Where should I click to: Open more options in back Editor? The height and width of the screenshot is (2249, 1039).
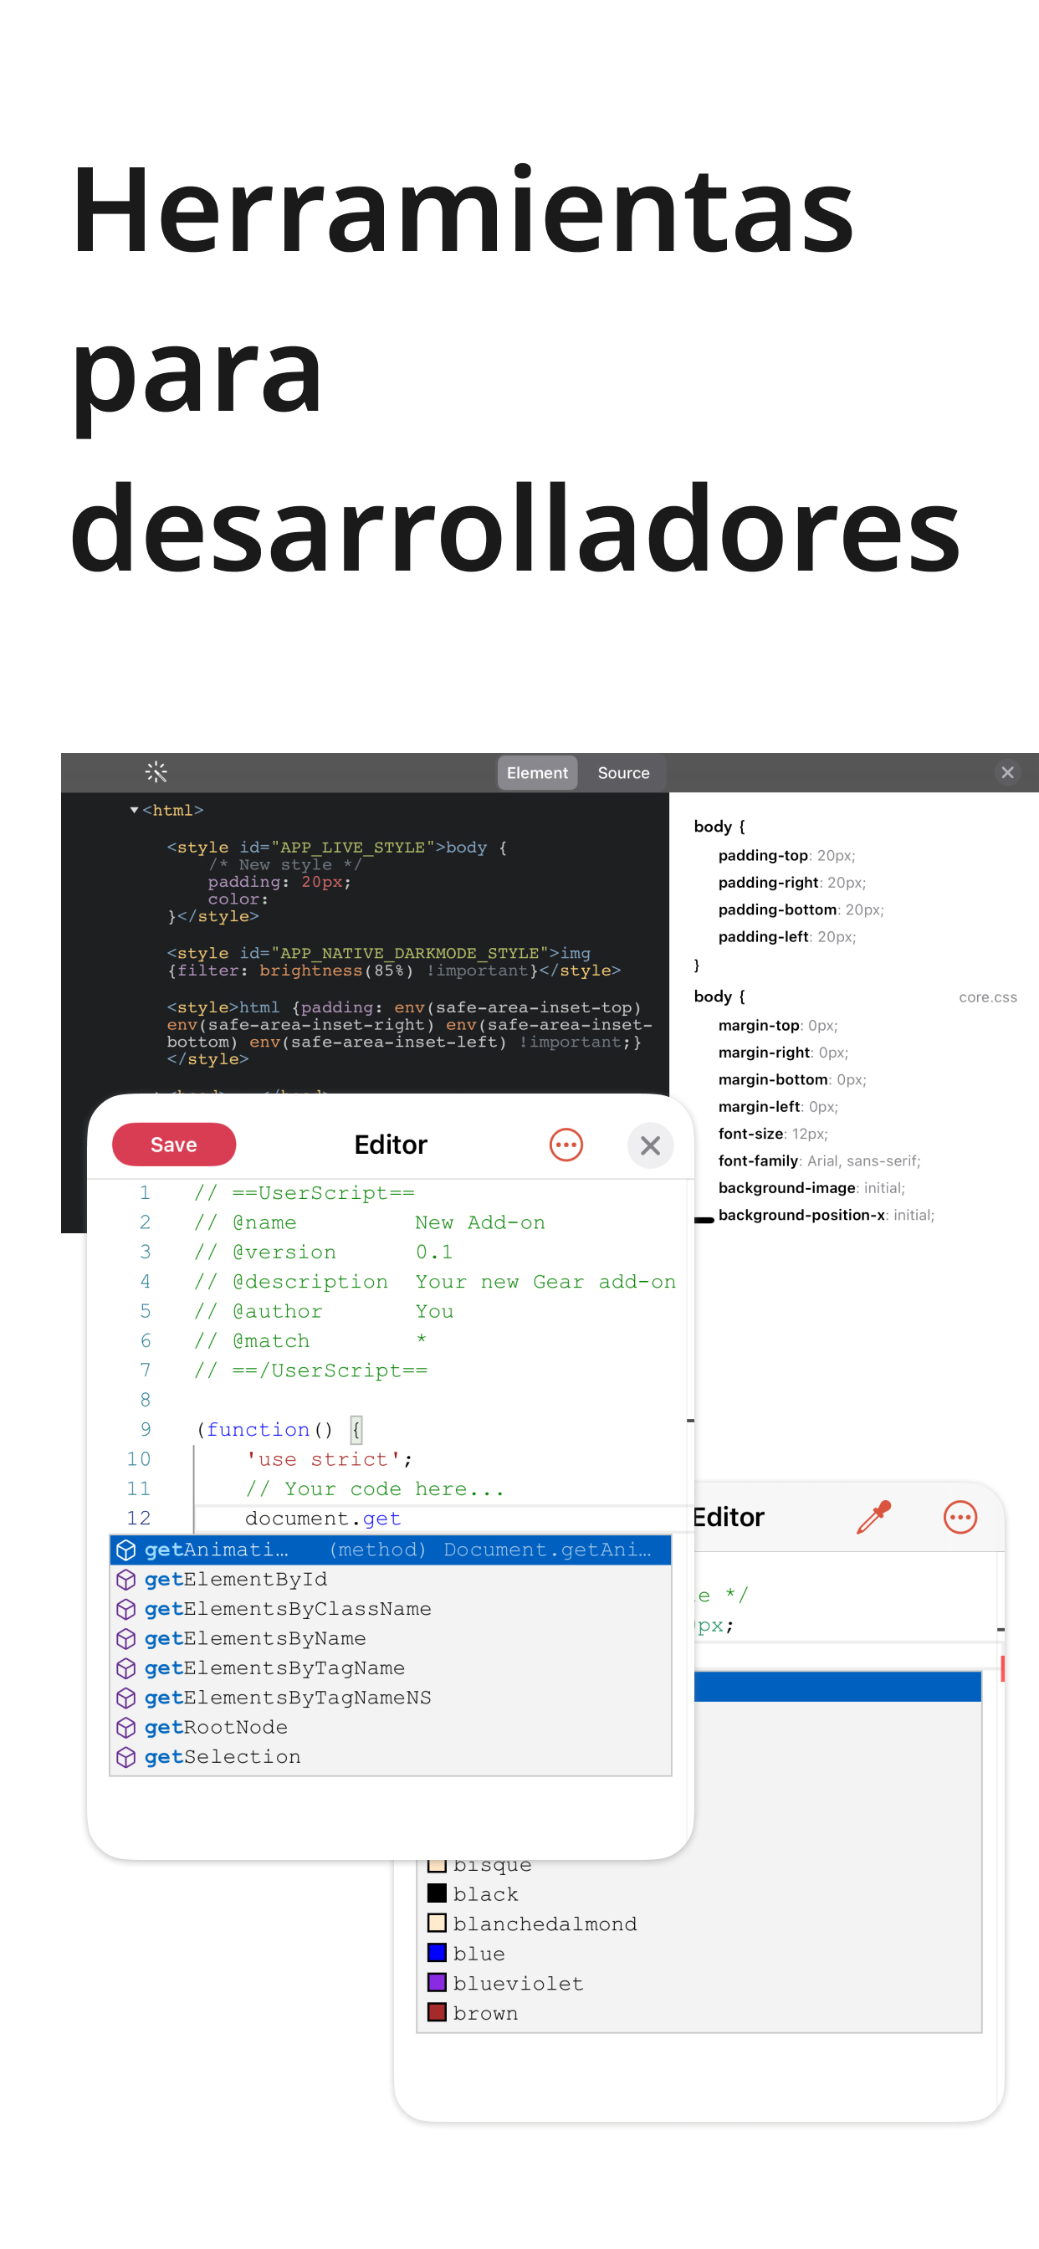(960, 1518)
